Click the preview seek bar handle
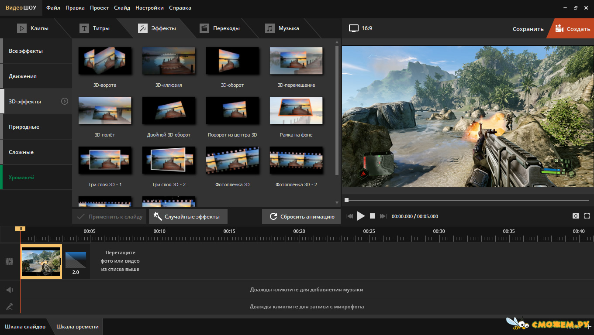This screenshot has width=594, height=335. click(346, 200)
